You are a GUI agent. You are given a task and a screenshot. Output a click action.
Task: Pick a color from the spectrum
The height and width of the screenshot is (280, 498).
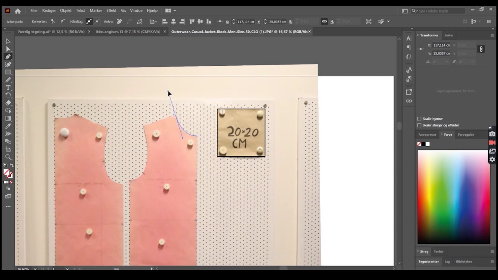tap(454, 197)
